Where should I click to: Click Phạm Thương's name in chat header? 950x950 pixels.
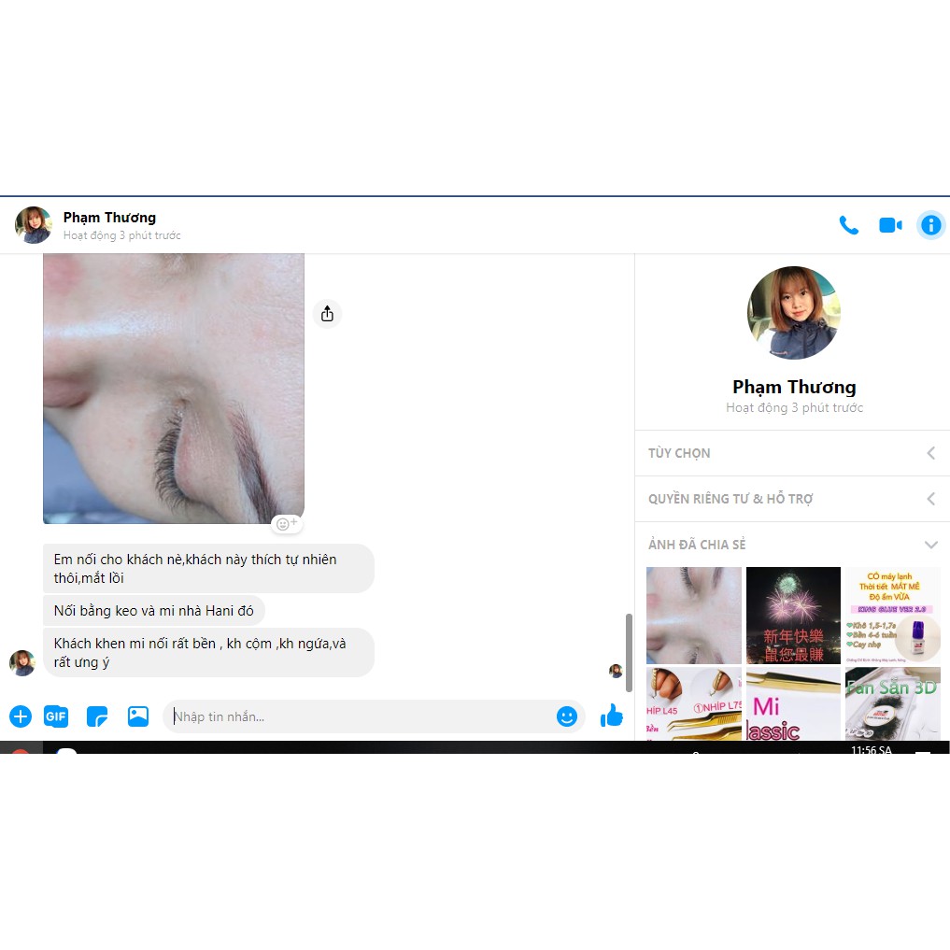(109, 218)
